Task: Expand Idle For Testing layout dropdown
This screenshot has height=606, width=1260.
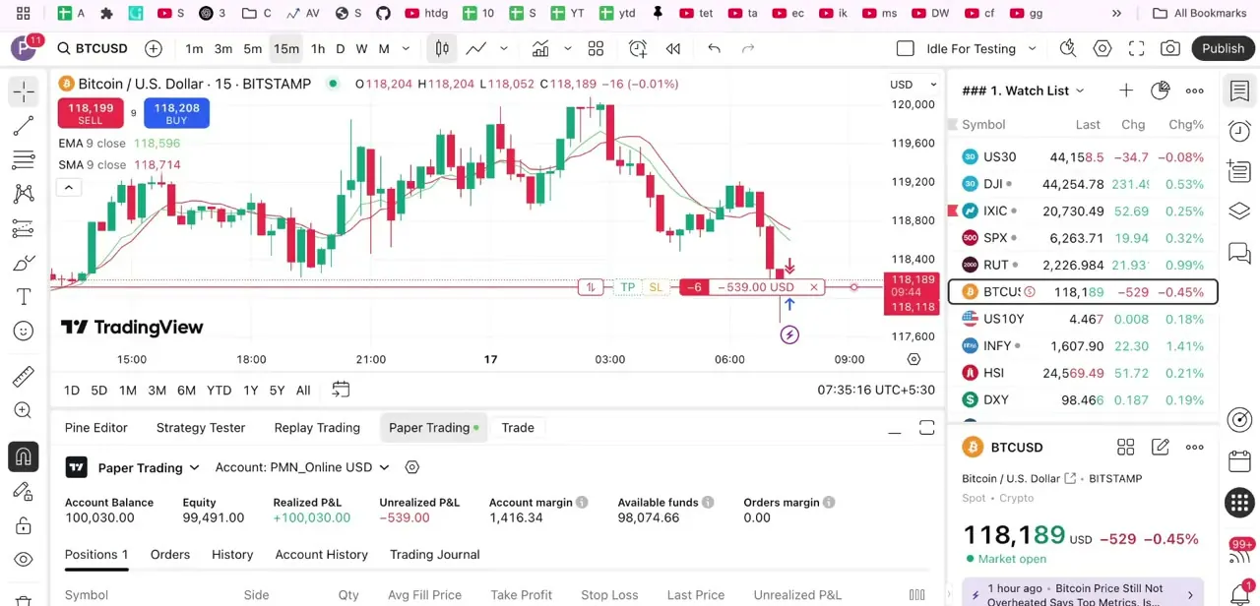Action: pos(1033,48)
